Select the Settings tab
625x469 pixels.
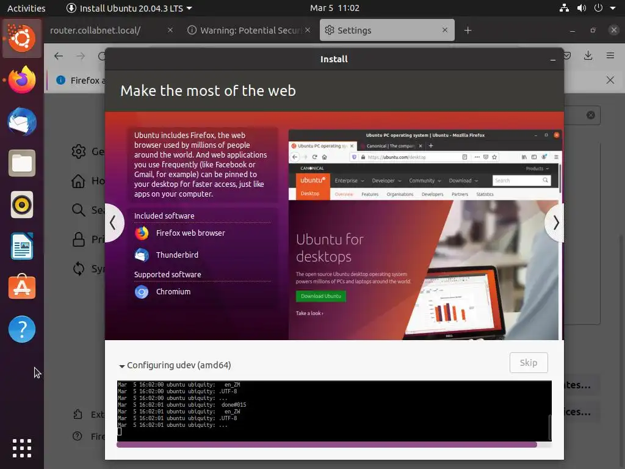(386, 31)
